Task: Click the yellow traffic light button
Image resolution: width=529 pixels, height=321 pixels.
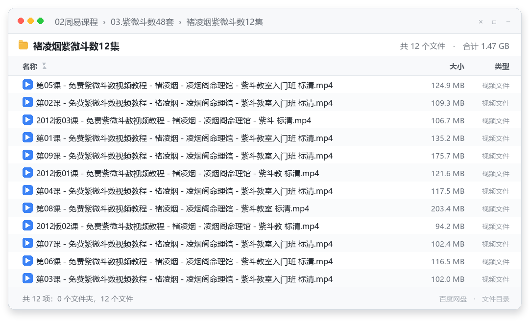Action: click(31, 21)
